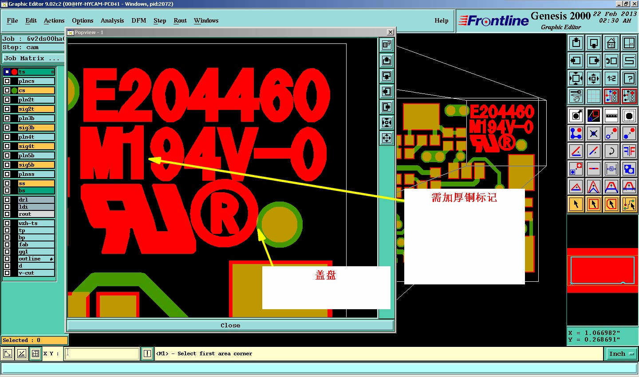The image size is (639, 377).
Task: Click the circular arrow rotate tool
Action: [611, 151]
